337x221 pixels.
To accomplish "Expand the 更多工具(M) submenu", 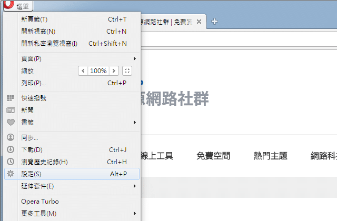I will [135, 213].
